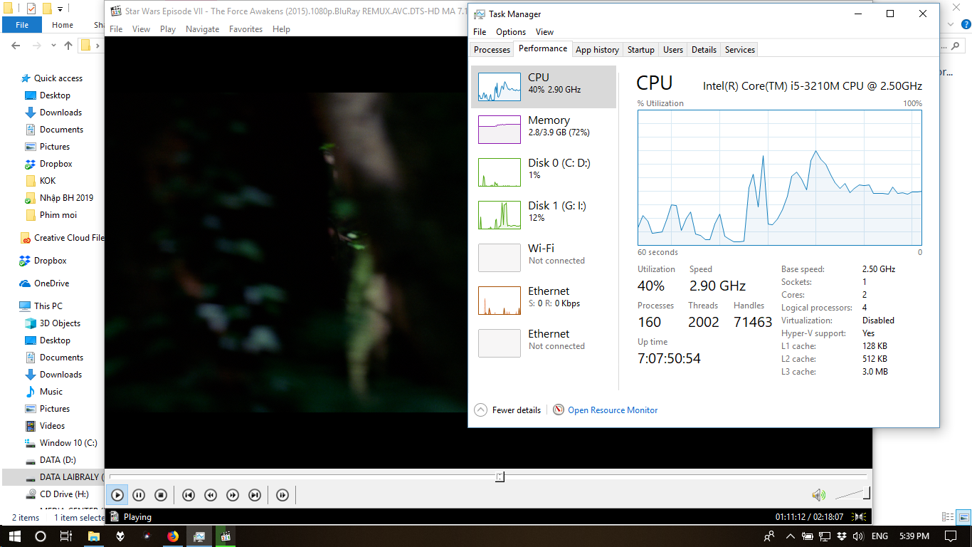The height and width of the screenshot is (547, 972).
Task: Open Task Manager's File menu
Action: pos(480,32)
